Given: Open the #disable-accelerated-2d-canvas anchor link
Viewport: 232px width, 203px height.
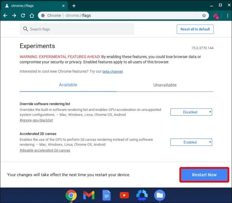Looking at the screenshot, I should pos(45,150).
